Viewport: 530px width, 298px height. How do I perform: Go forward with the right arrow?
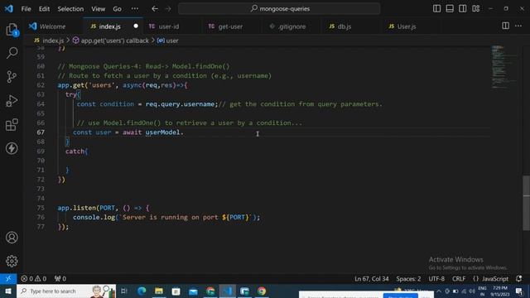168,8
